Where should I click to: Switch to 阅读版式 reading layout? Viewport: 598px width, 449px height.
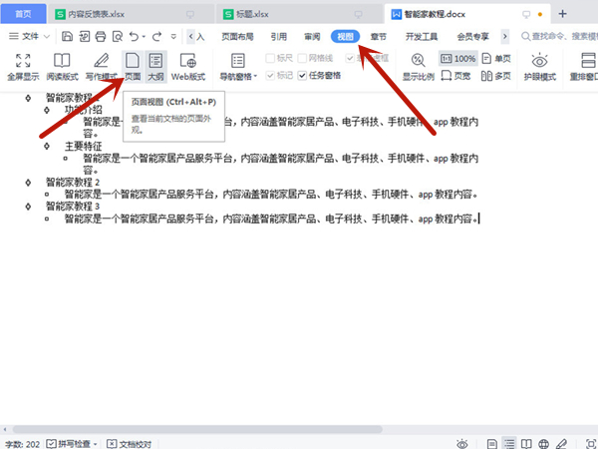(x=62, y=66)
